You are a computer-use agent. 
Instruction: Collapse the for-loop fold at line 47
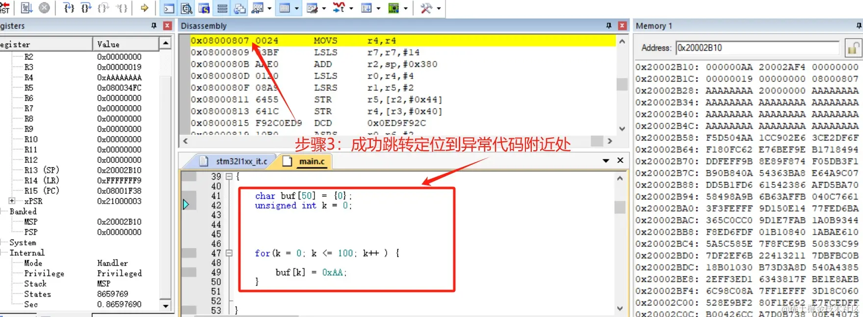coord(229,253)
